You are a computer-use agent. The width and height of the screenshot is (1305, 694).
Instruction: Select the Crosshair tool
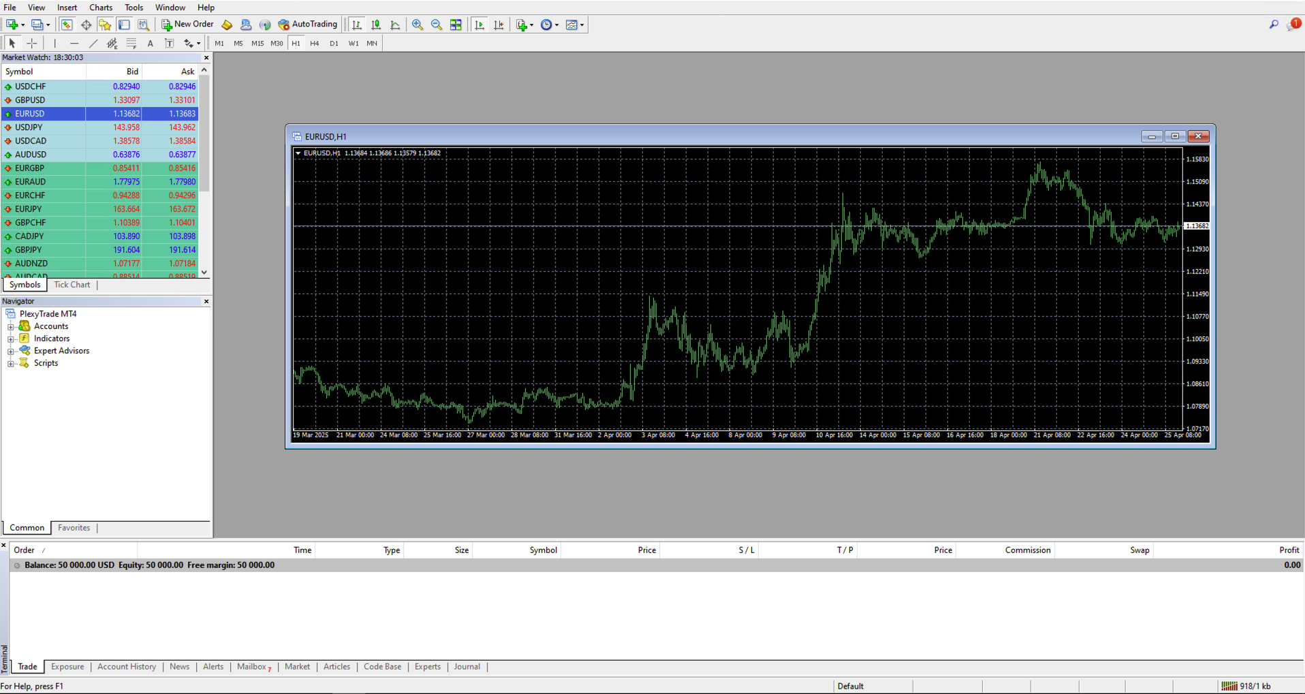[32, 43]
